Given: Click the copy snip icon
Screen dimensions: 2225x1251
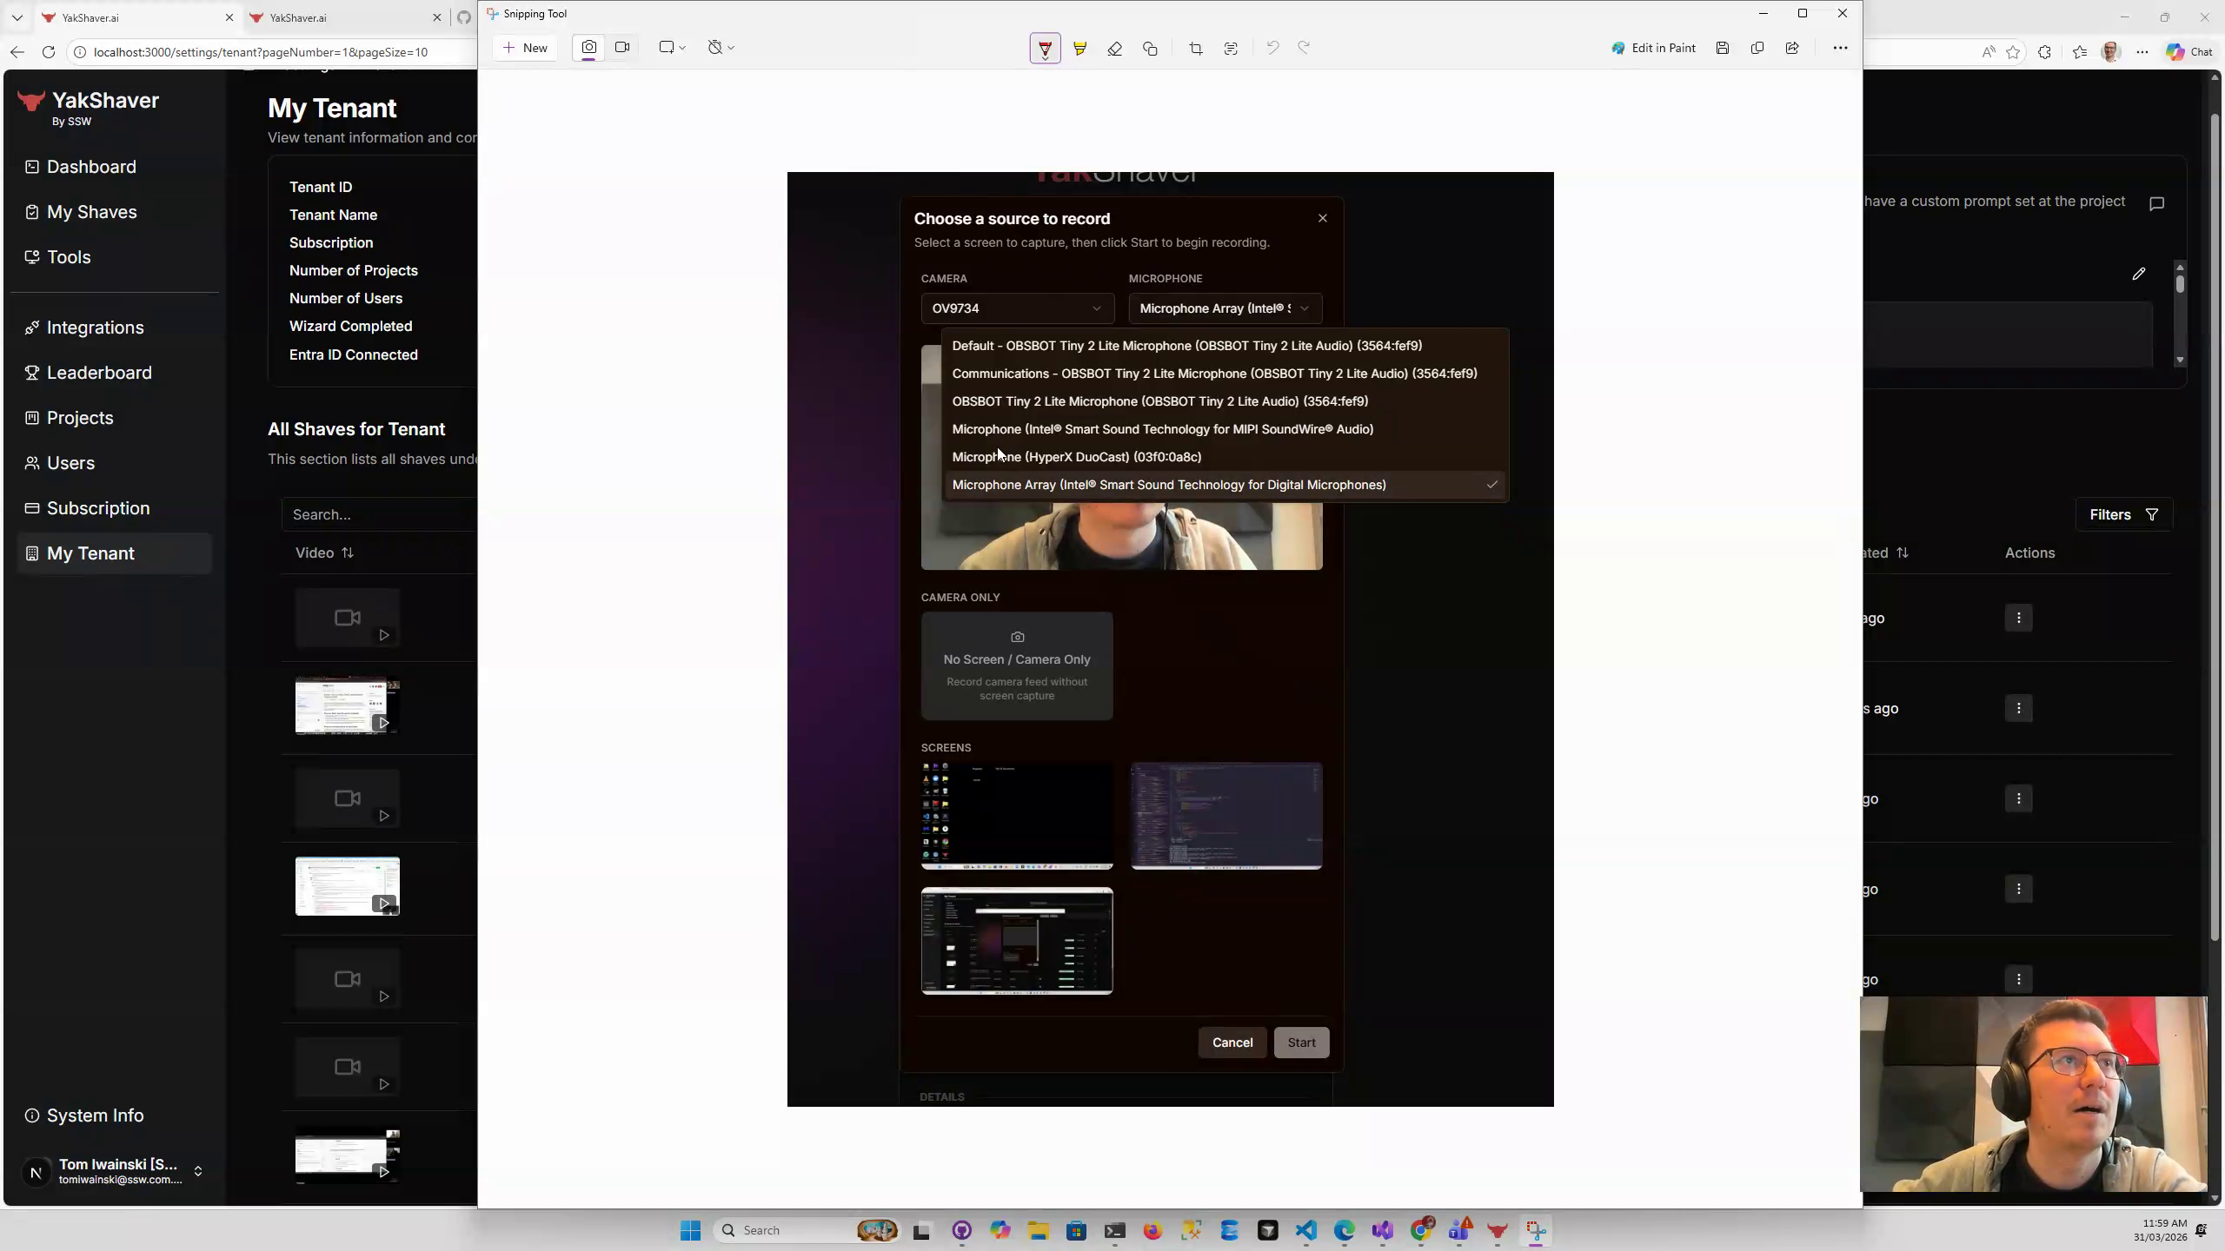Looking at the screenshot, I should (x=1757, y=48).
